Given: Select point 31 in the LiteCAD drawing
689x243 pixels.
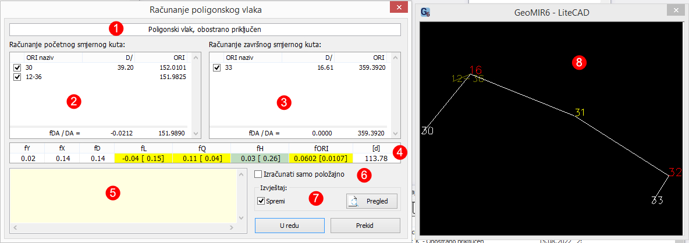Looking at the screenshot, I should pos(580,113).
